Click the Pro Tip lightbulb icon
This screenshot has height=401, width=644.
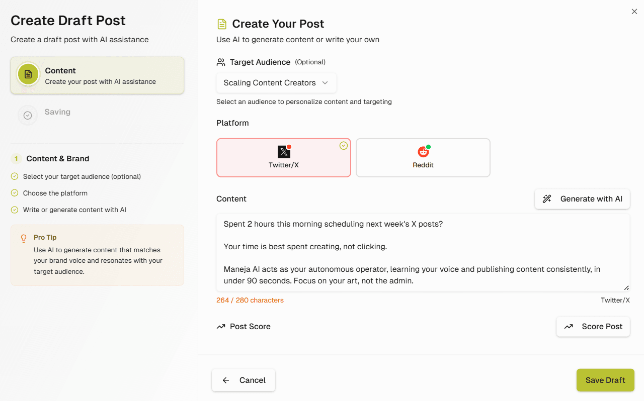(22, 237)
